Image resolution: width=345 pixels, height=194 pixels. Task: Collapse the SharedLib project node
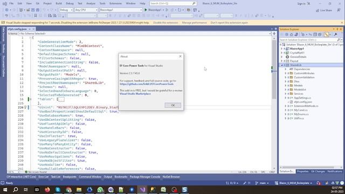281,65
